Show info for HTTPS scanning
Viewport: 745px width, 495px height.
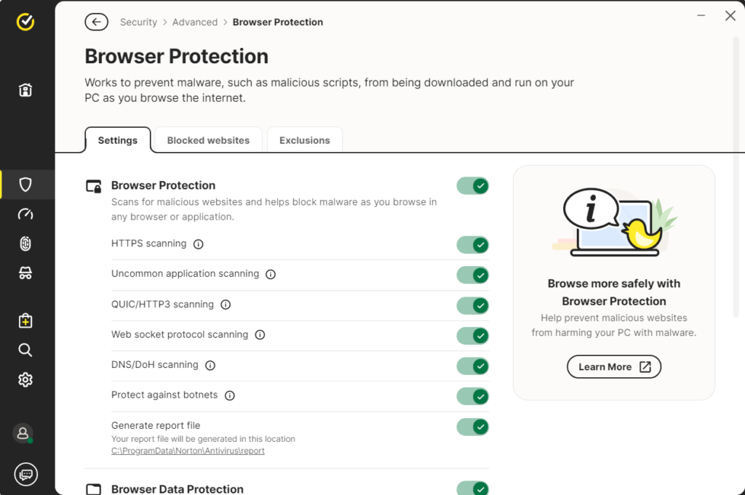(x=199, y=244)
